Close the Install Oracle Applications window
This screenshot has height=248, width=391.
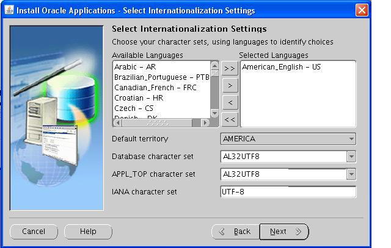click(x=362, y=10)
